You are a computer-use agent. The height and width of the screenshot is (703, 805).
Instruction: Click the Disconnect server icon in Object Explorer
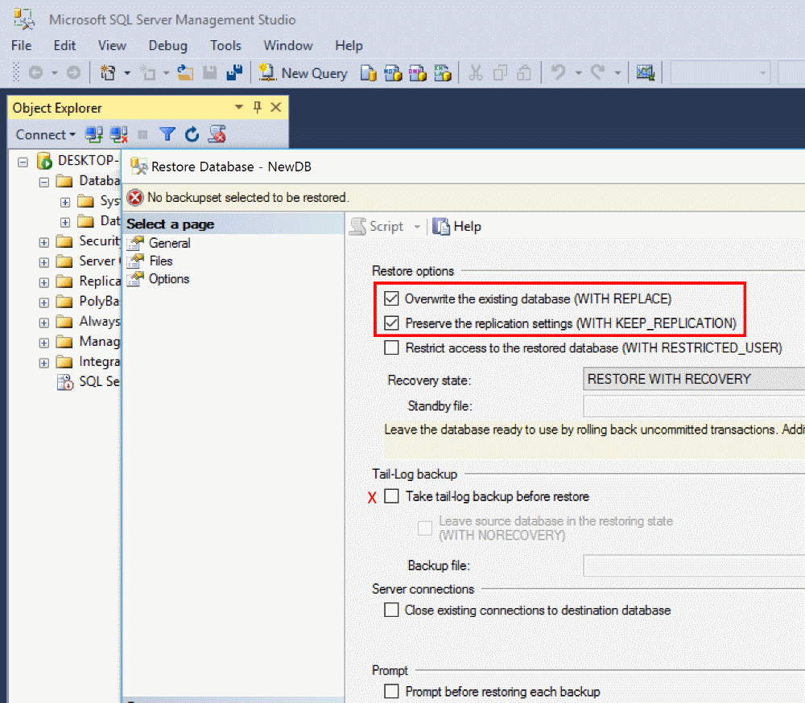click(x=118, y=134)
